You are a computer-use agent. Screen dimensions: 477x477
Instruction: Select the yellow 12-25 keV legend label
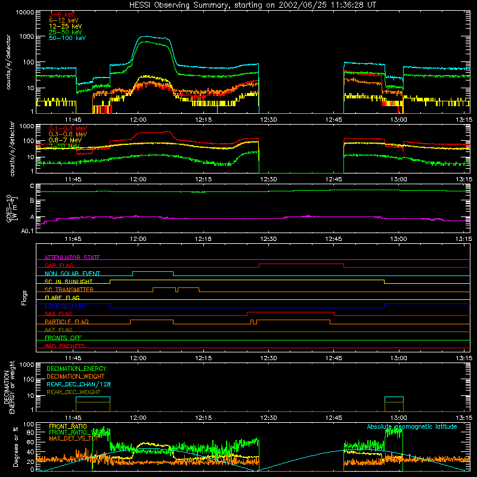pyautogui.click(x=65, y=26)
